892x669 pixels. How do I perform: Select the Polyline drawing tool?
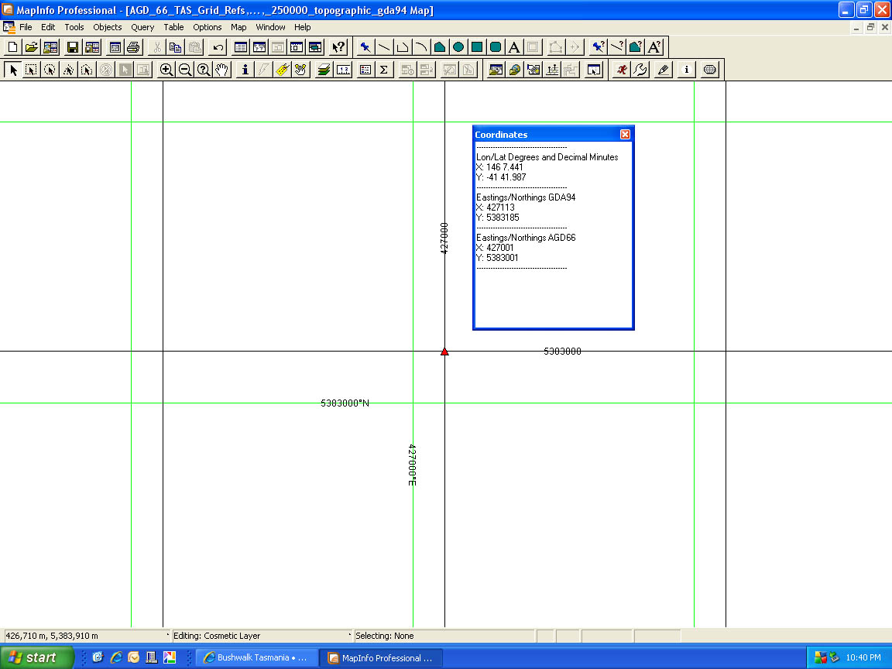(x=402, y=47)
